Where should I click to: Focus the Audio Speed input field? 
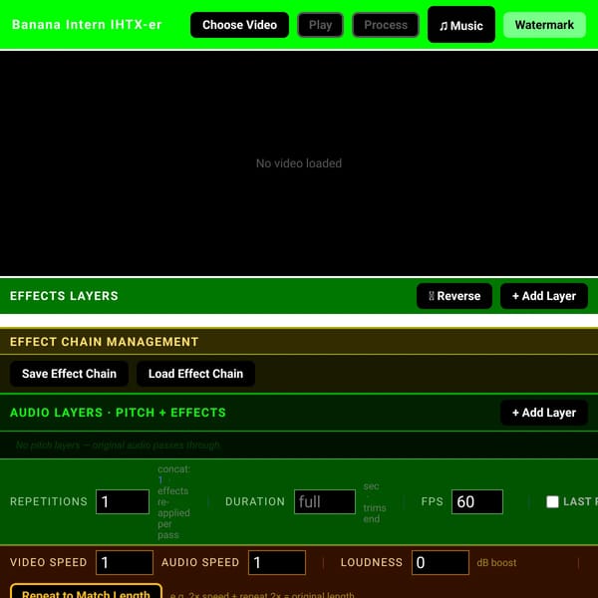click(277, 562)
